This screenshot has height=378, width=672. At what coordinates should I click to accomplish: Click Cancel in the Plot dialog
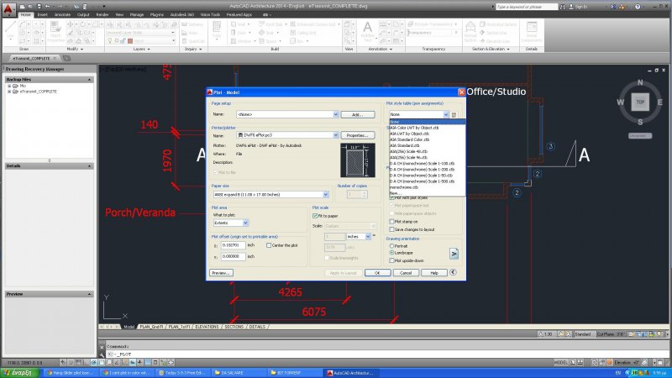(406, 272)
